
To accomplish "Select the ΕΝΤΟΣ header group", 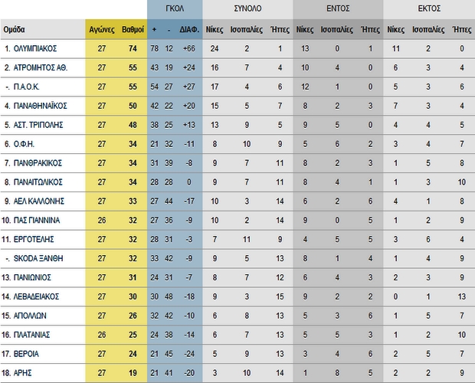I will 338,9.
